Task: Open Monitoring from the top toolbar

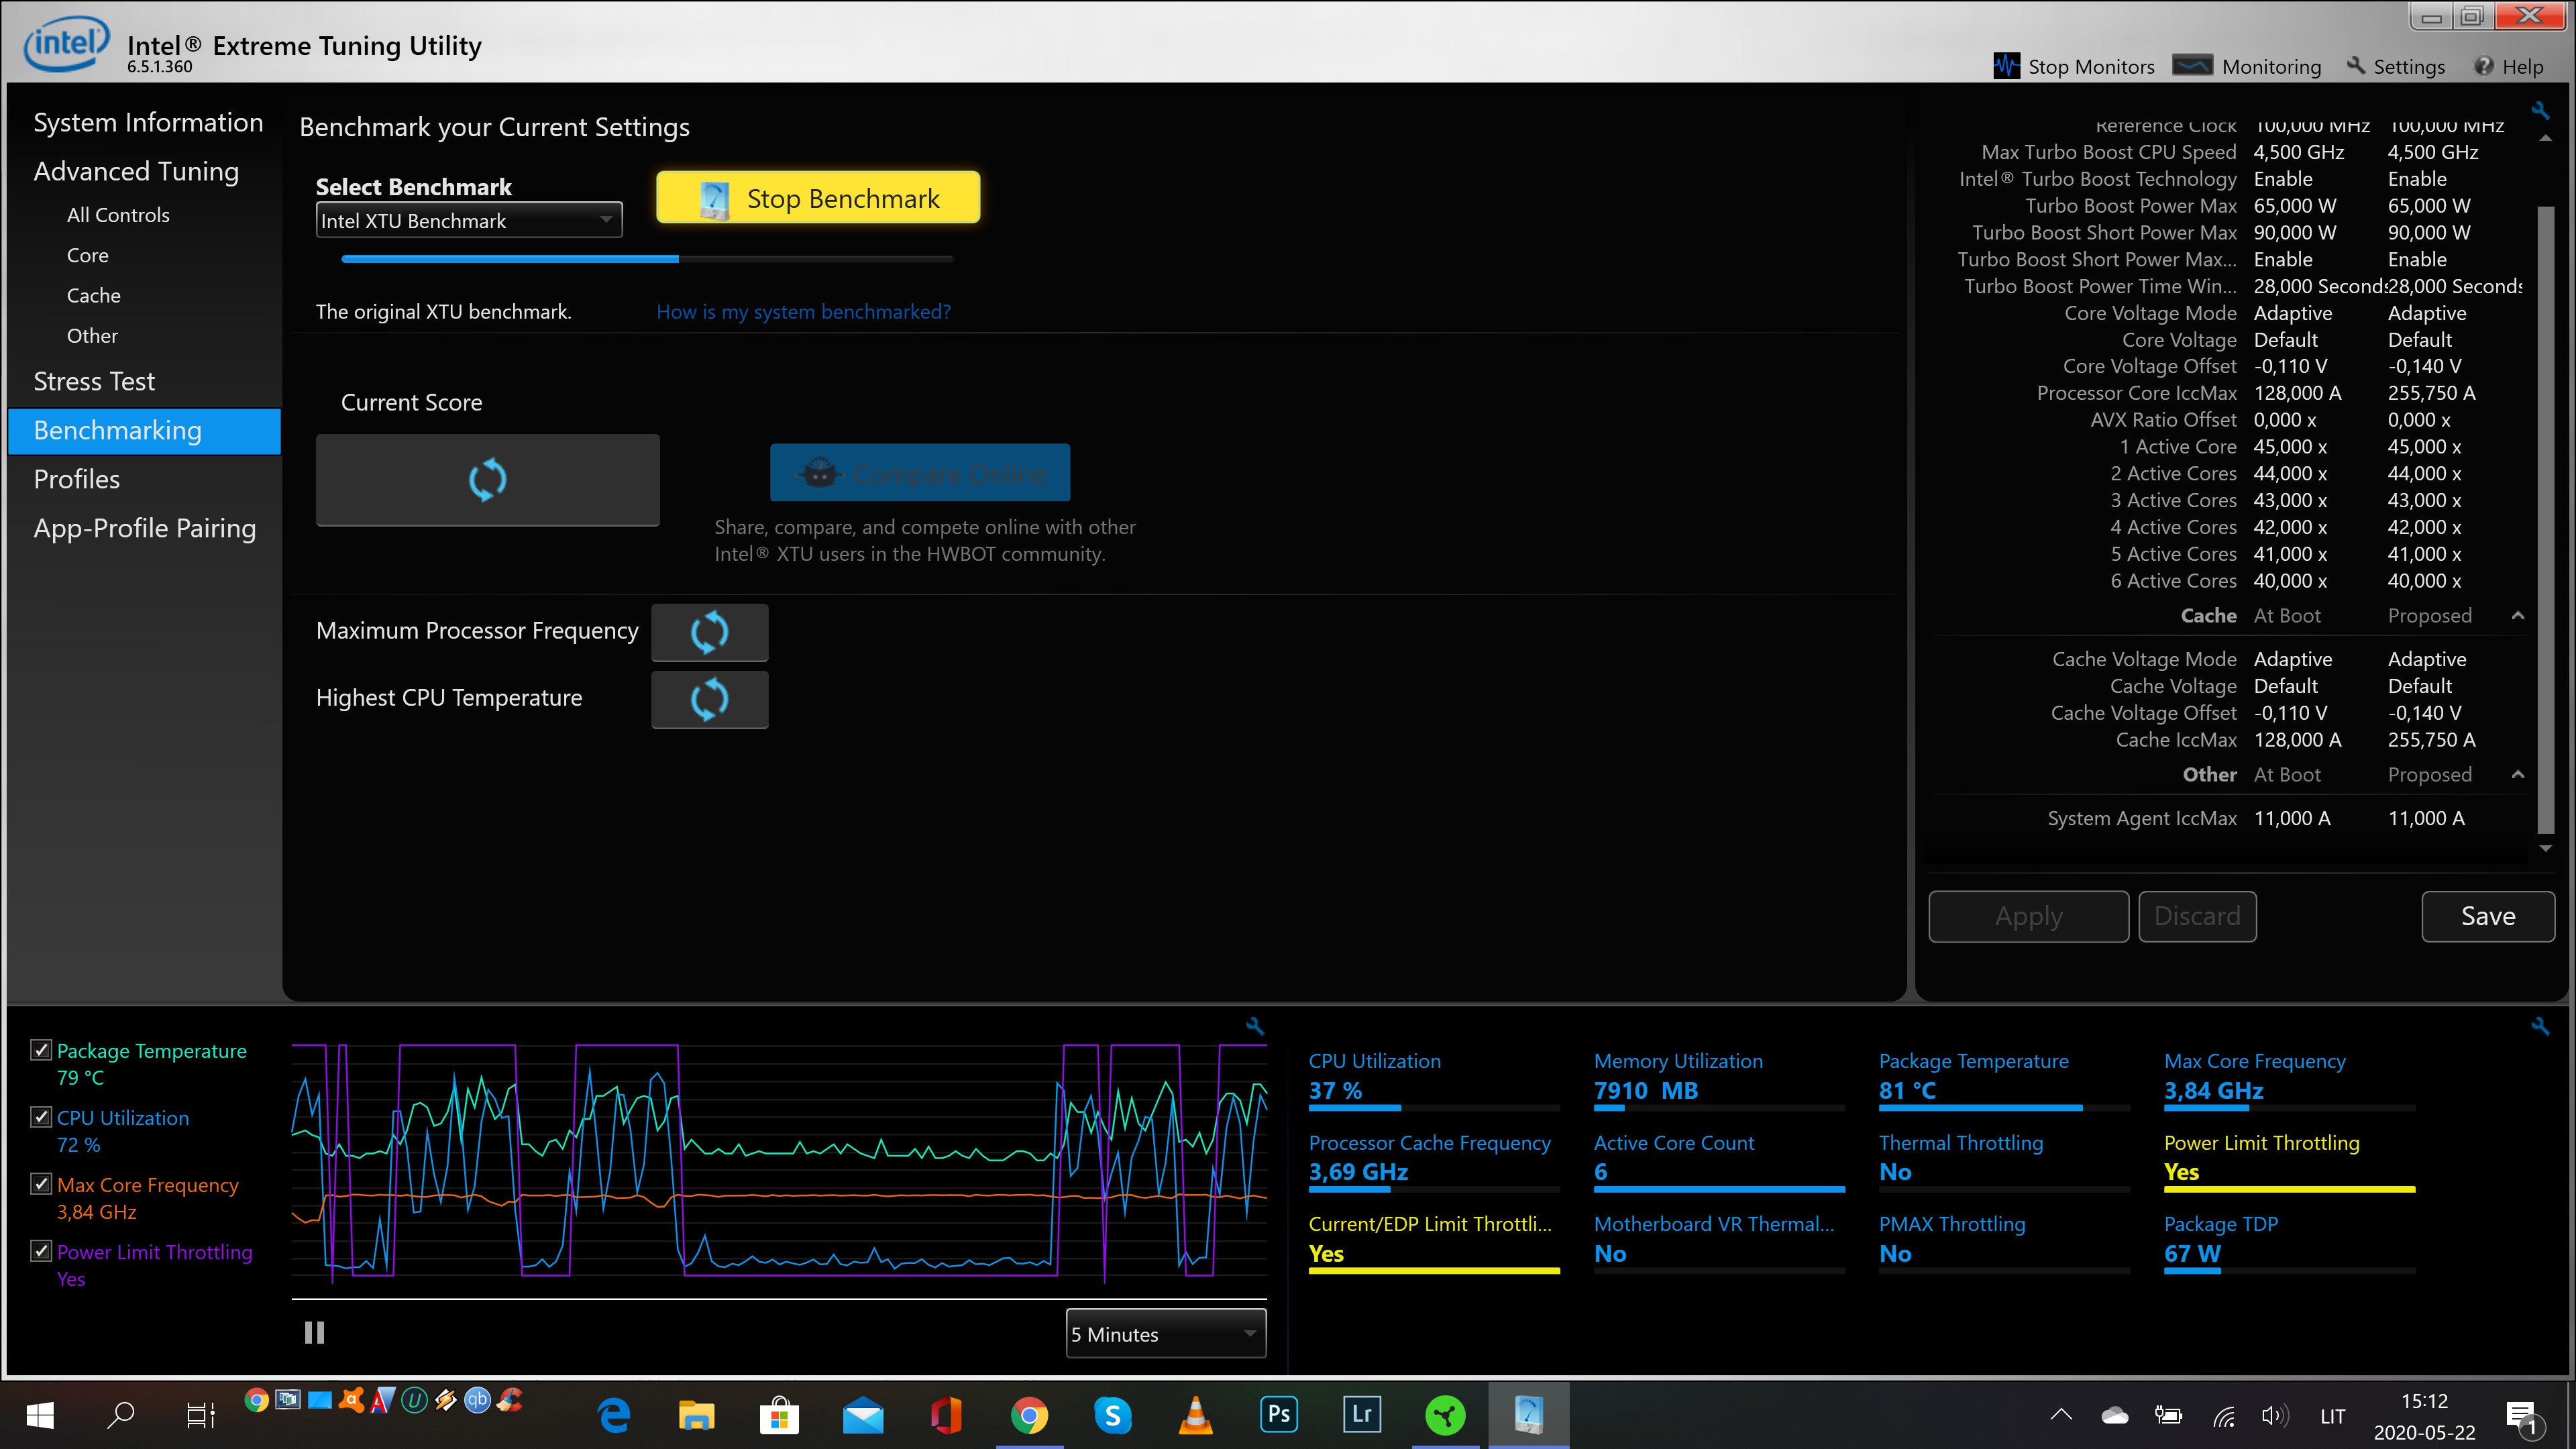Action: pos(2248,66)
